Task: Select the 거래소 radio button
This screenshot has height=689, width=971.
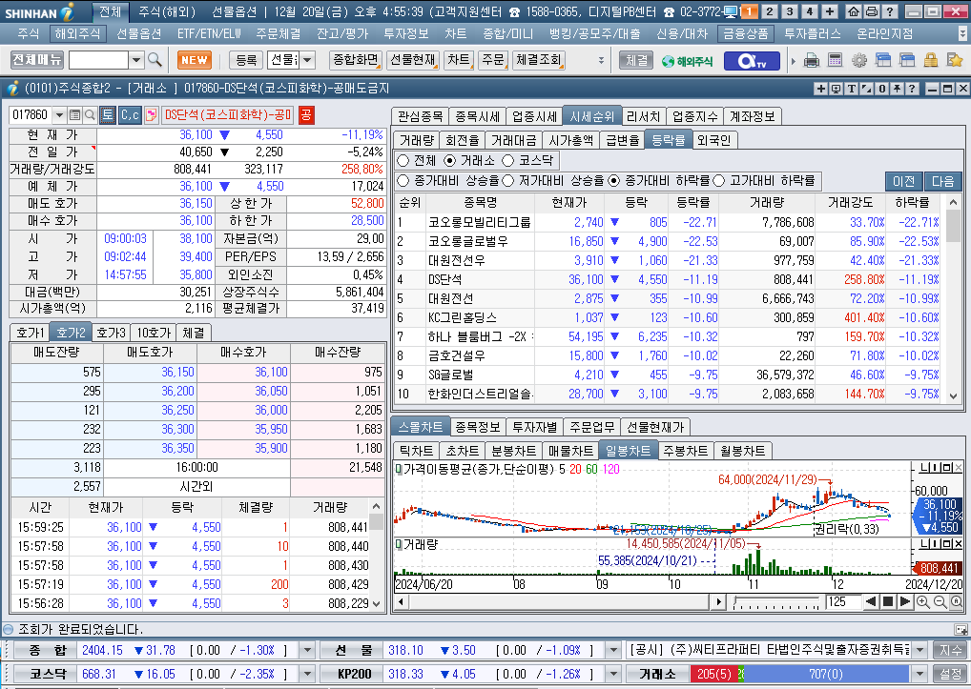Action: click(450, 161)
